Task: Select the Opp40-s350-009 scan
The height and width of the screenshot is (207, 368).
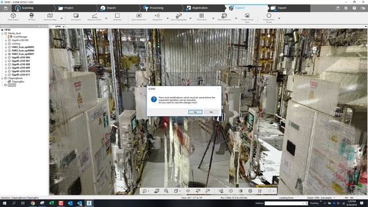Action: [x=21, y=68]
